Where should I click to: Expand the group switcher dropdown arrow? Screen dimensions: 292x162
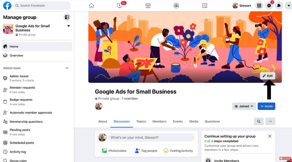coord(69,26)
